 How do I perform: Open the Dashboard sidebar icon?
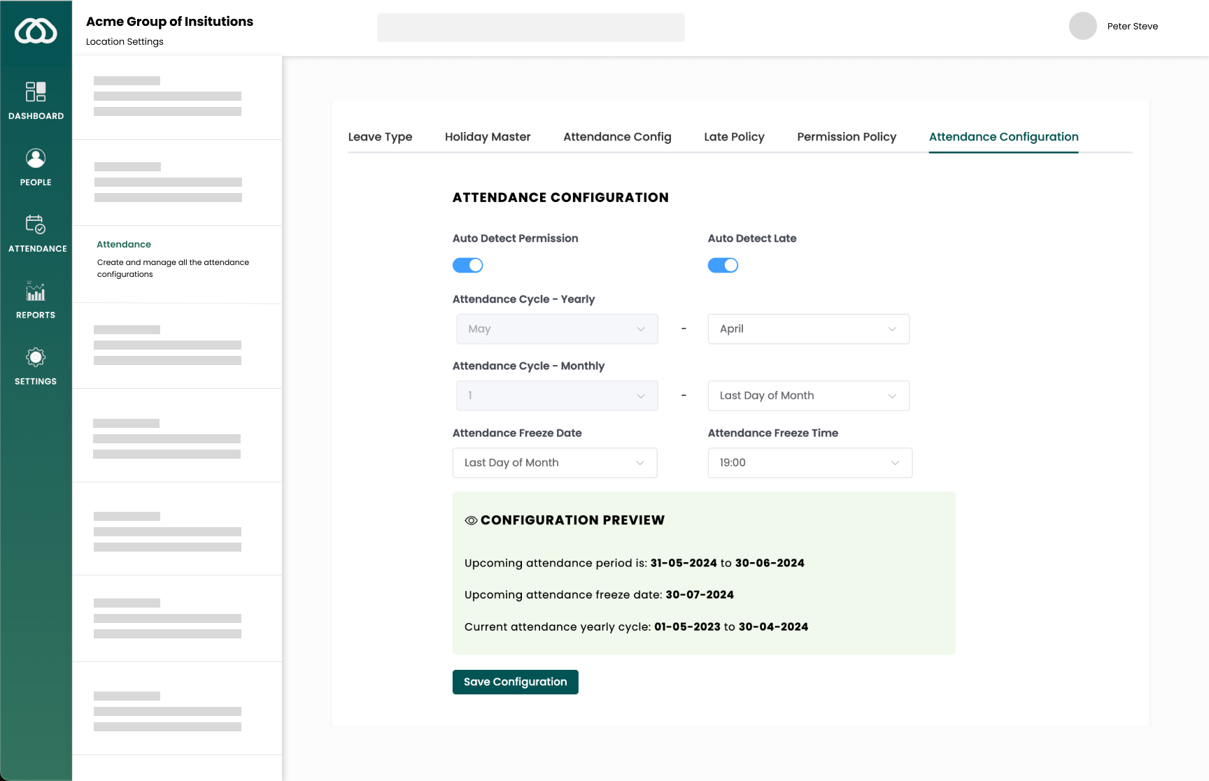36,92
